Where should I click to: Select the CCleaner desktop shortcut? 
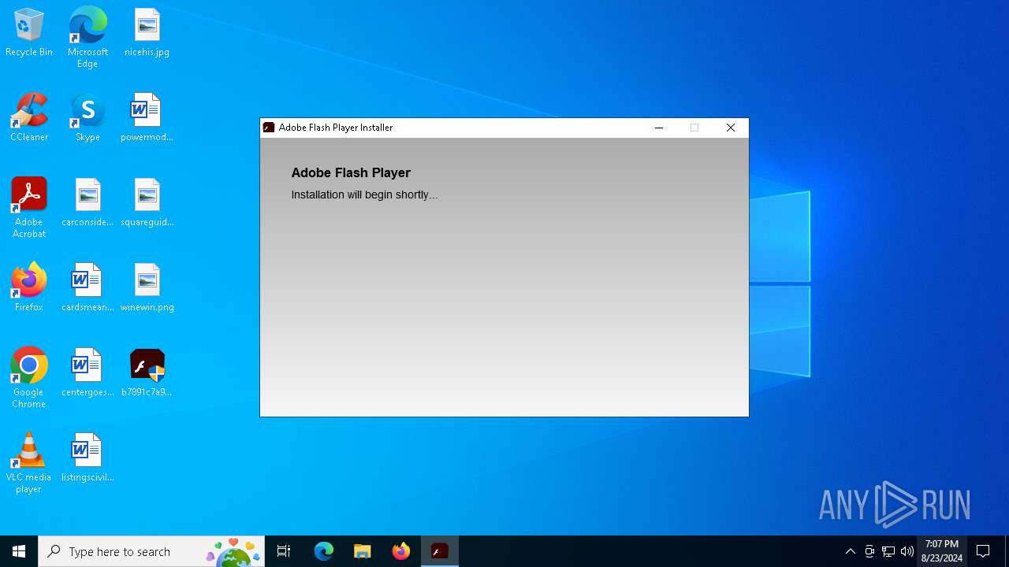pyautogui.click(x=29, y=118)
